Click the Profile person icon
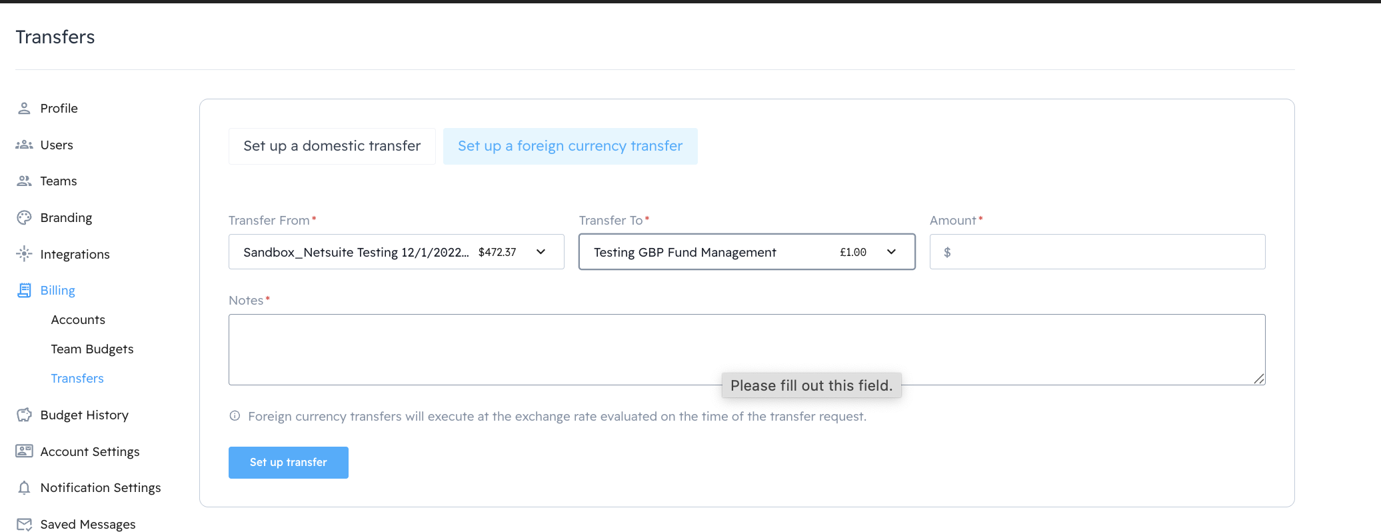 24,108
